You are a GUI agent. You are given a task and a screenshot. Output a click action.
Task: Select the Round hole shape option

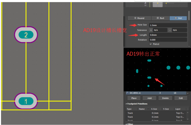click(x=139, y=18)
